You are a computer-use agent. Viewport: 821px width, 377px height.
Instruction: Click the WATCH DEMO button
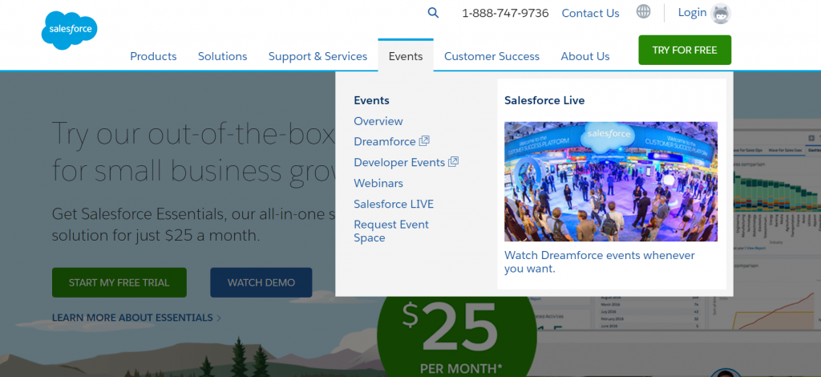point(261,282)
